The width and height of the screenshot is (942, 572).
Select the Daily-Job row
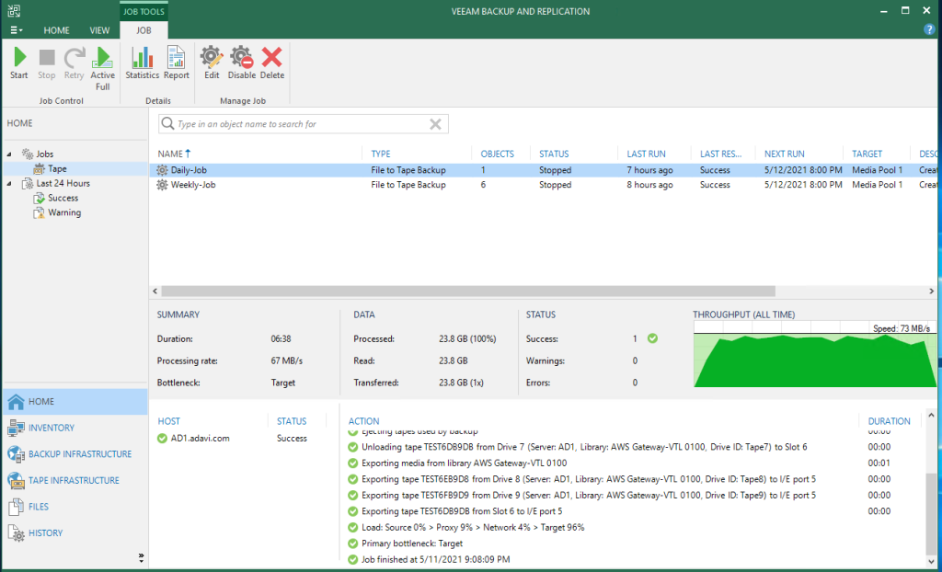pyautogui.click(x=543, y=170)
